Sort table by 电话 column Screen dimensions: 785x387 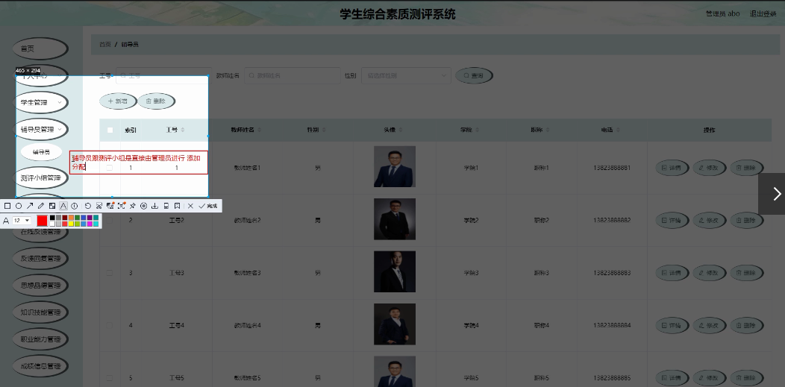click(x=619, y=130)
